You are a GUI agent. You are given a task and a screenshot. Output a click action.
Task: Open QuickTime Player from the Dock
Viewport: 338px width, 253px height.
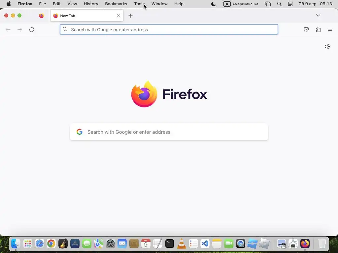point(240,243)
